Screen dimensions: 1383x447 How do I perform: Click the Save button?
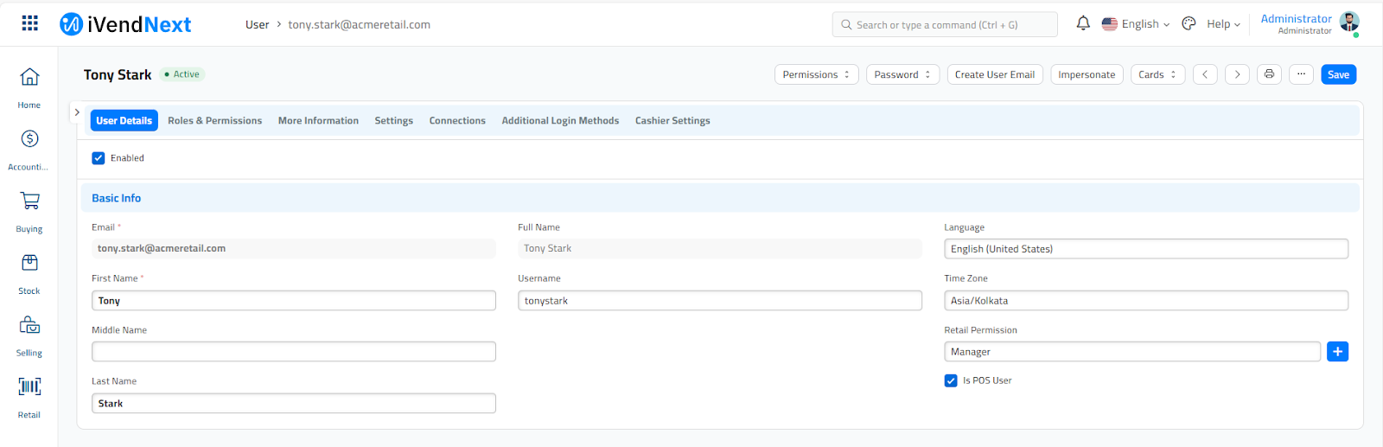(x=1338, y=74)
